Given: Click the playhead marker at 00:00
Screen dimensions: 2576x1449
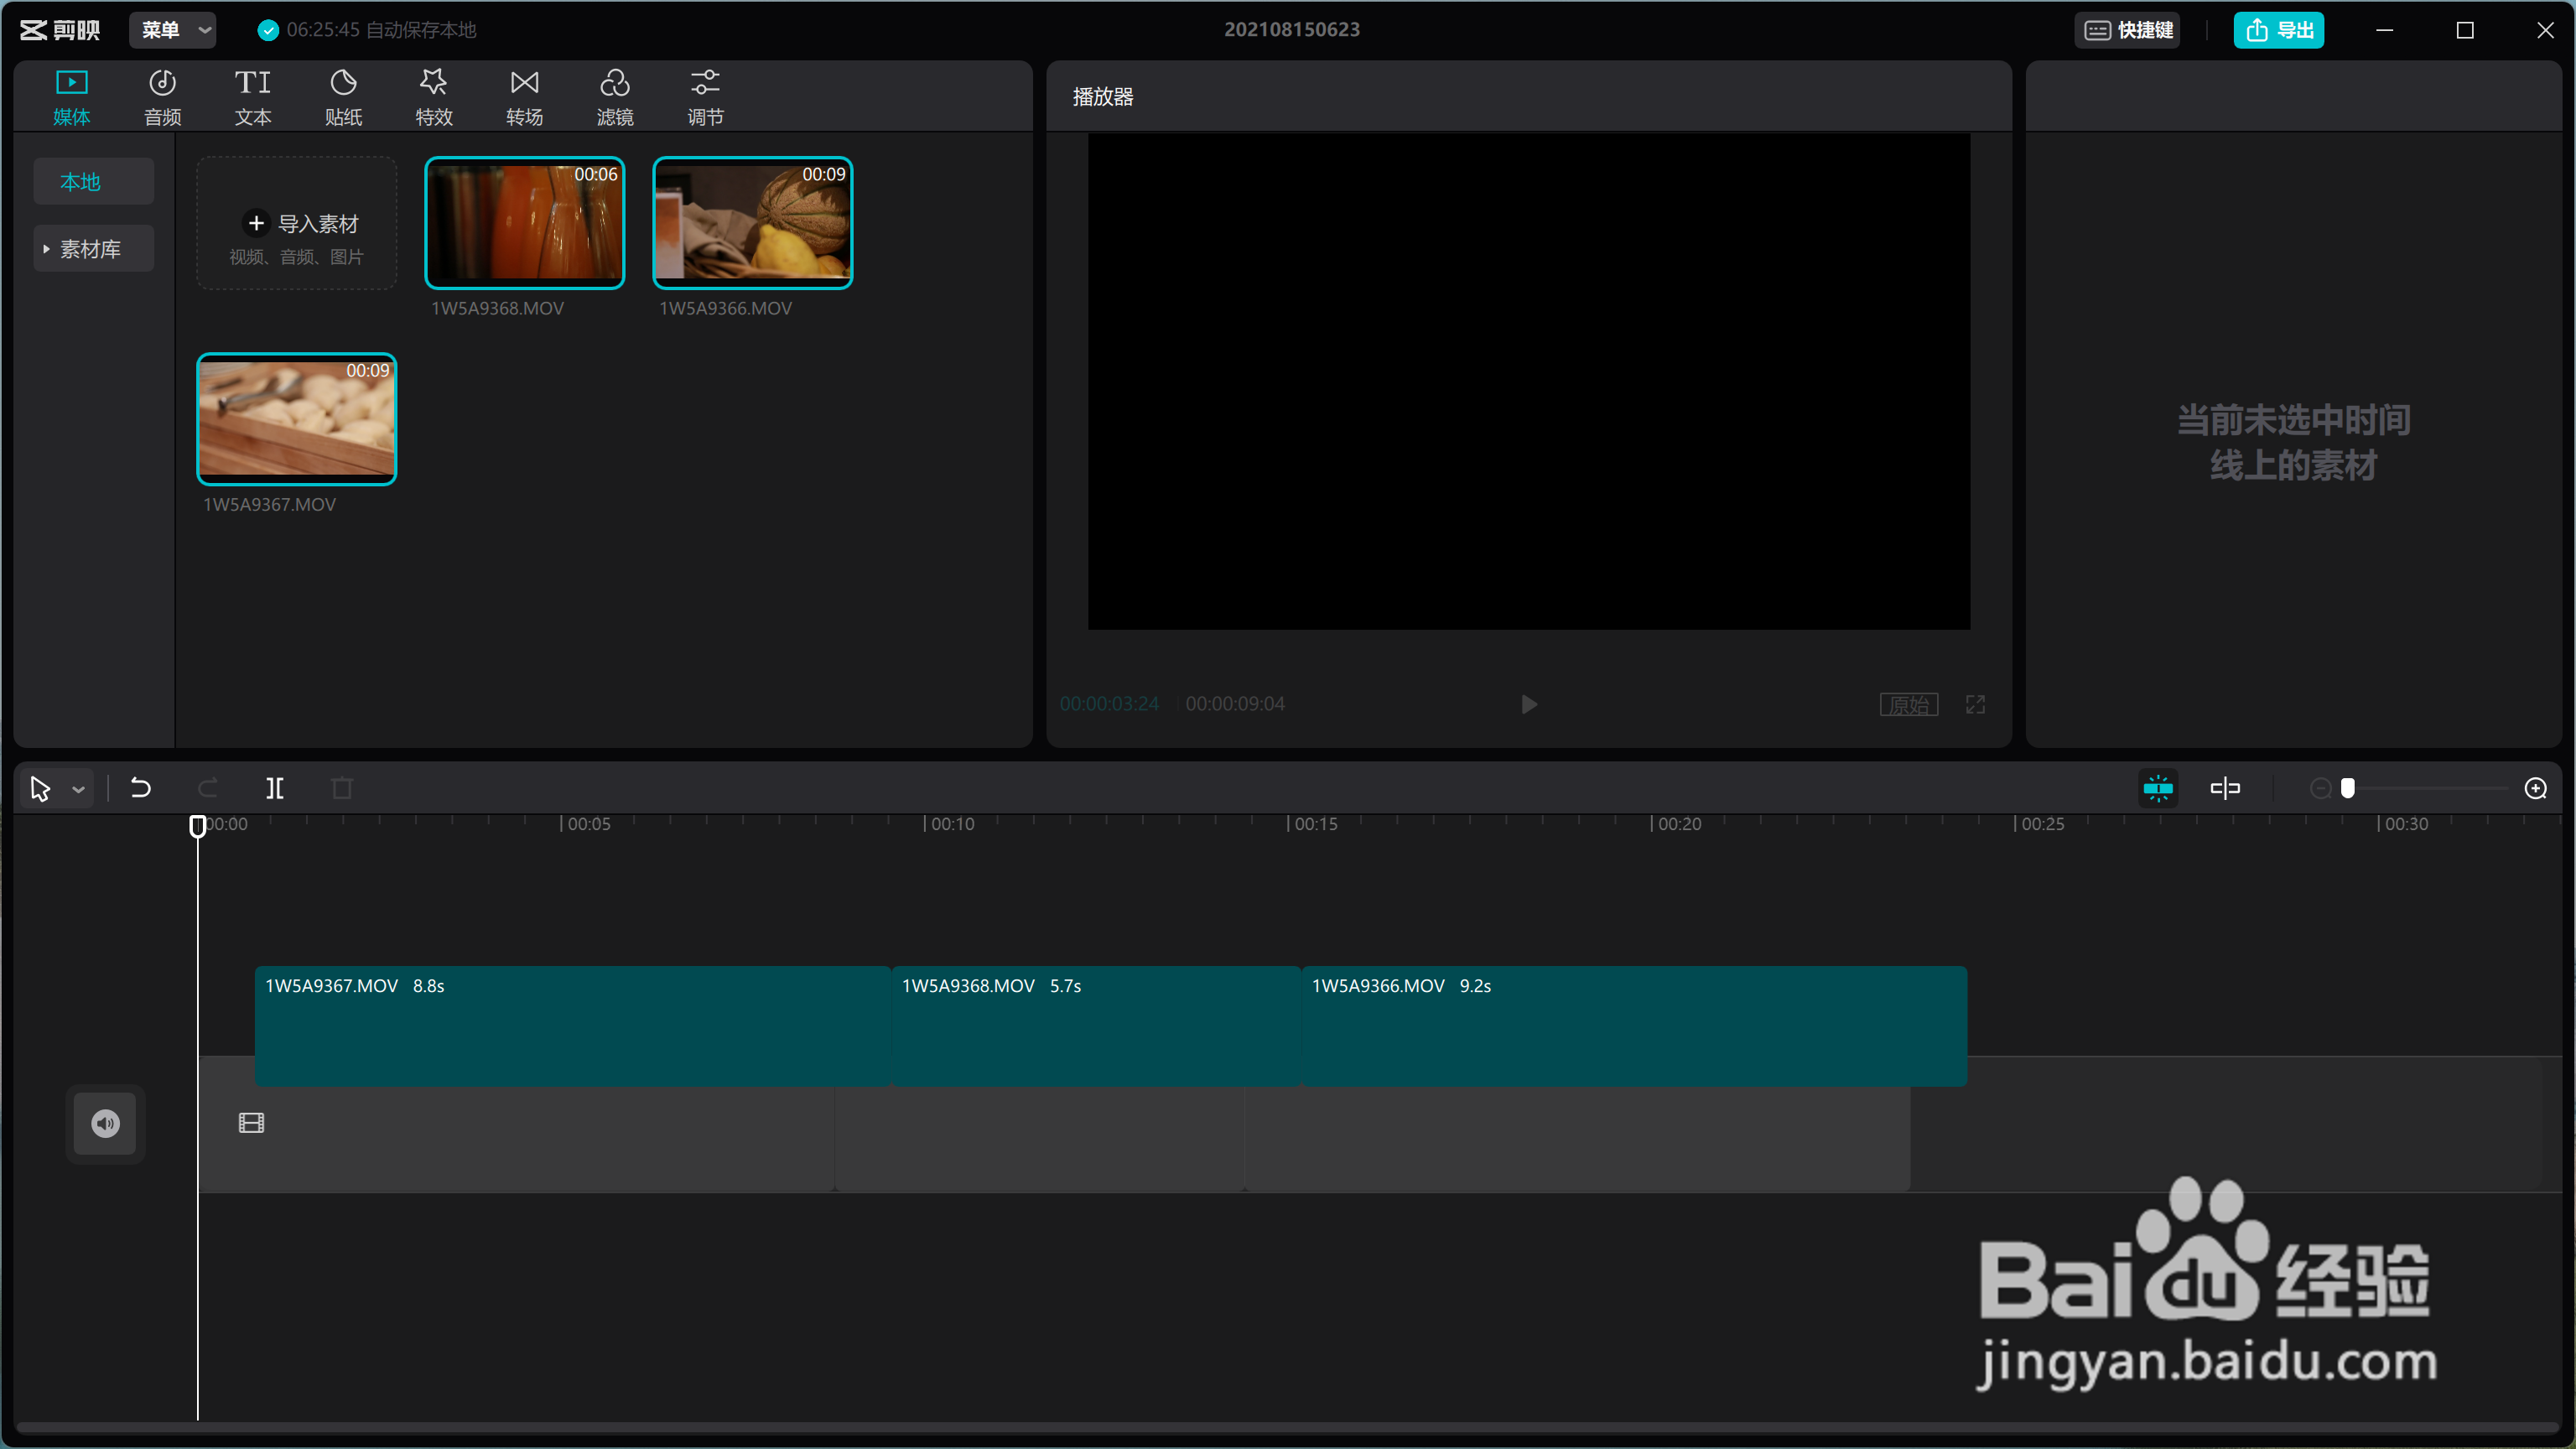Looking at the screenshot, I should click(x=198, y=826).
